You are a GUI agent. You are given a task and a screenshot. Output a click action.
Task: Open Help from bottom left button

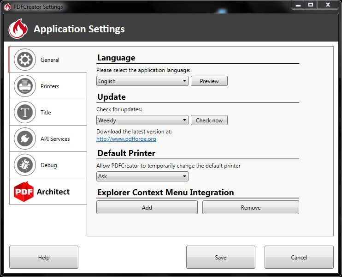tap(44, 257)
